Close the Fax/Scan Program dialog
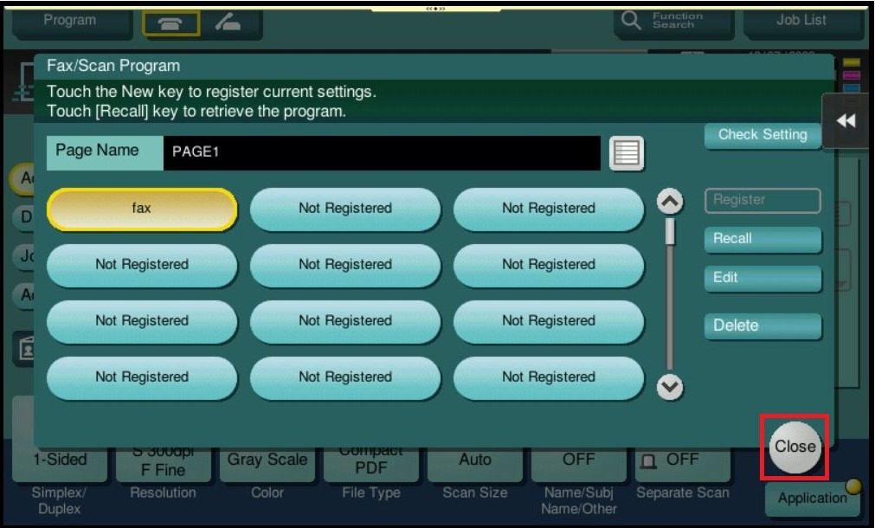 click(x=795, y=447)
